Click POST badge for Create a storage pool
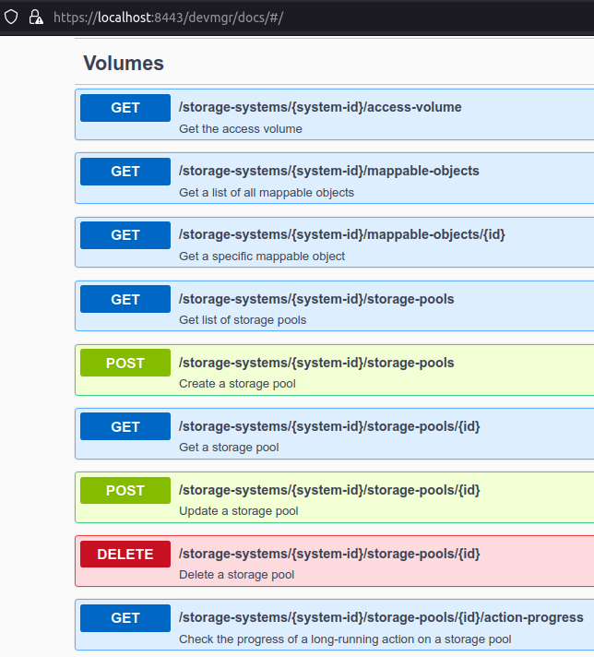Screen dimensions: 594x657 (x=125, y=363)
